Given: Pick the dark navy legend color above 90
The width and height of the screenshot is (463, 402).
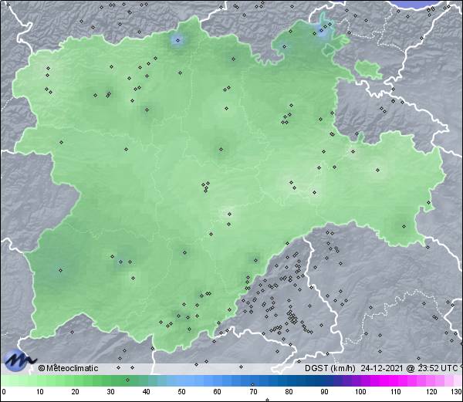Looking at the screenshot, I should pyautogui.click(x=324, y=380).
